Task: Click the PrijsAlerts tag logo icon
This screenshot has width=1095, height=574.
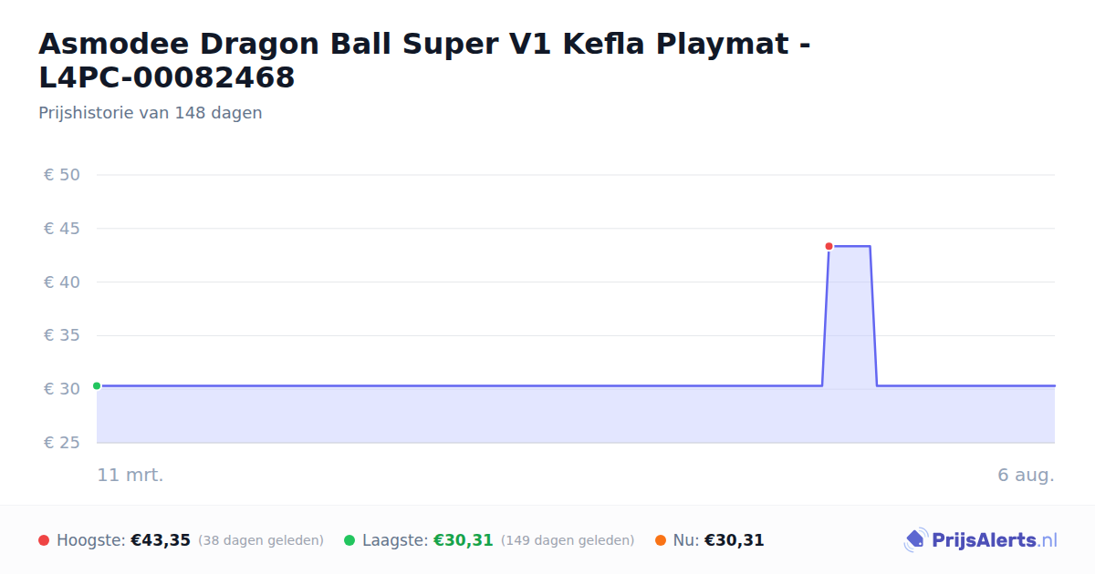Action: pos(915,540)
